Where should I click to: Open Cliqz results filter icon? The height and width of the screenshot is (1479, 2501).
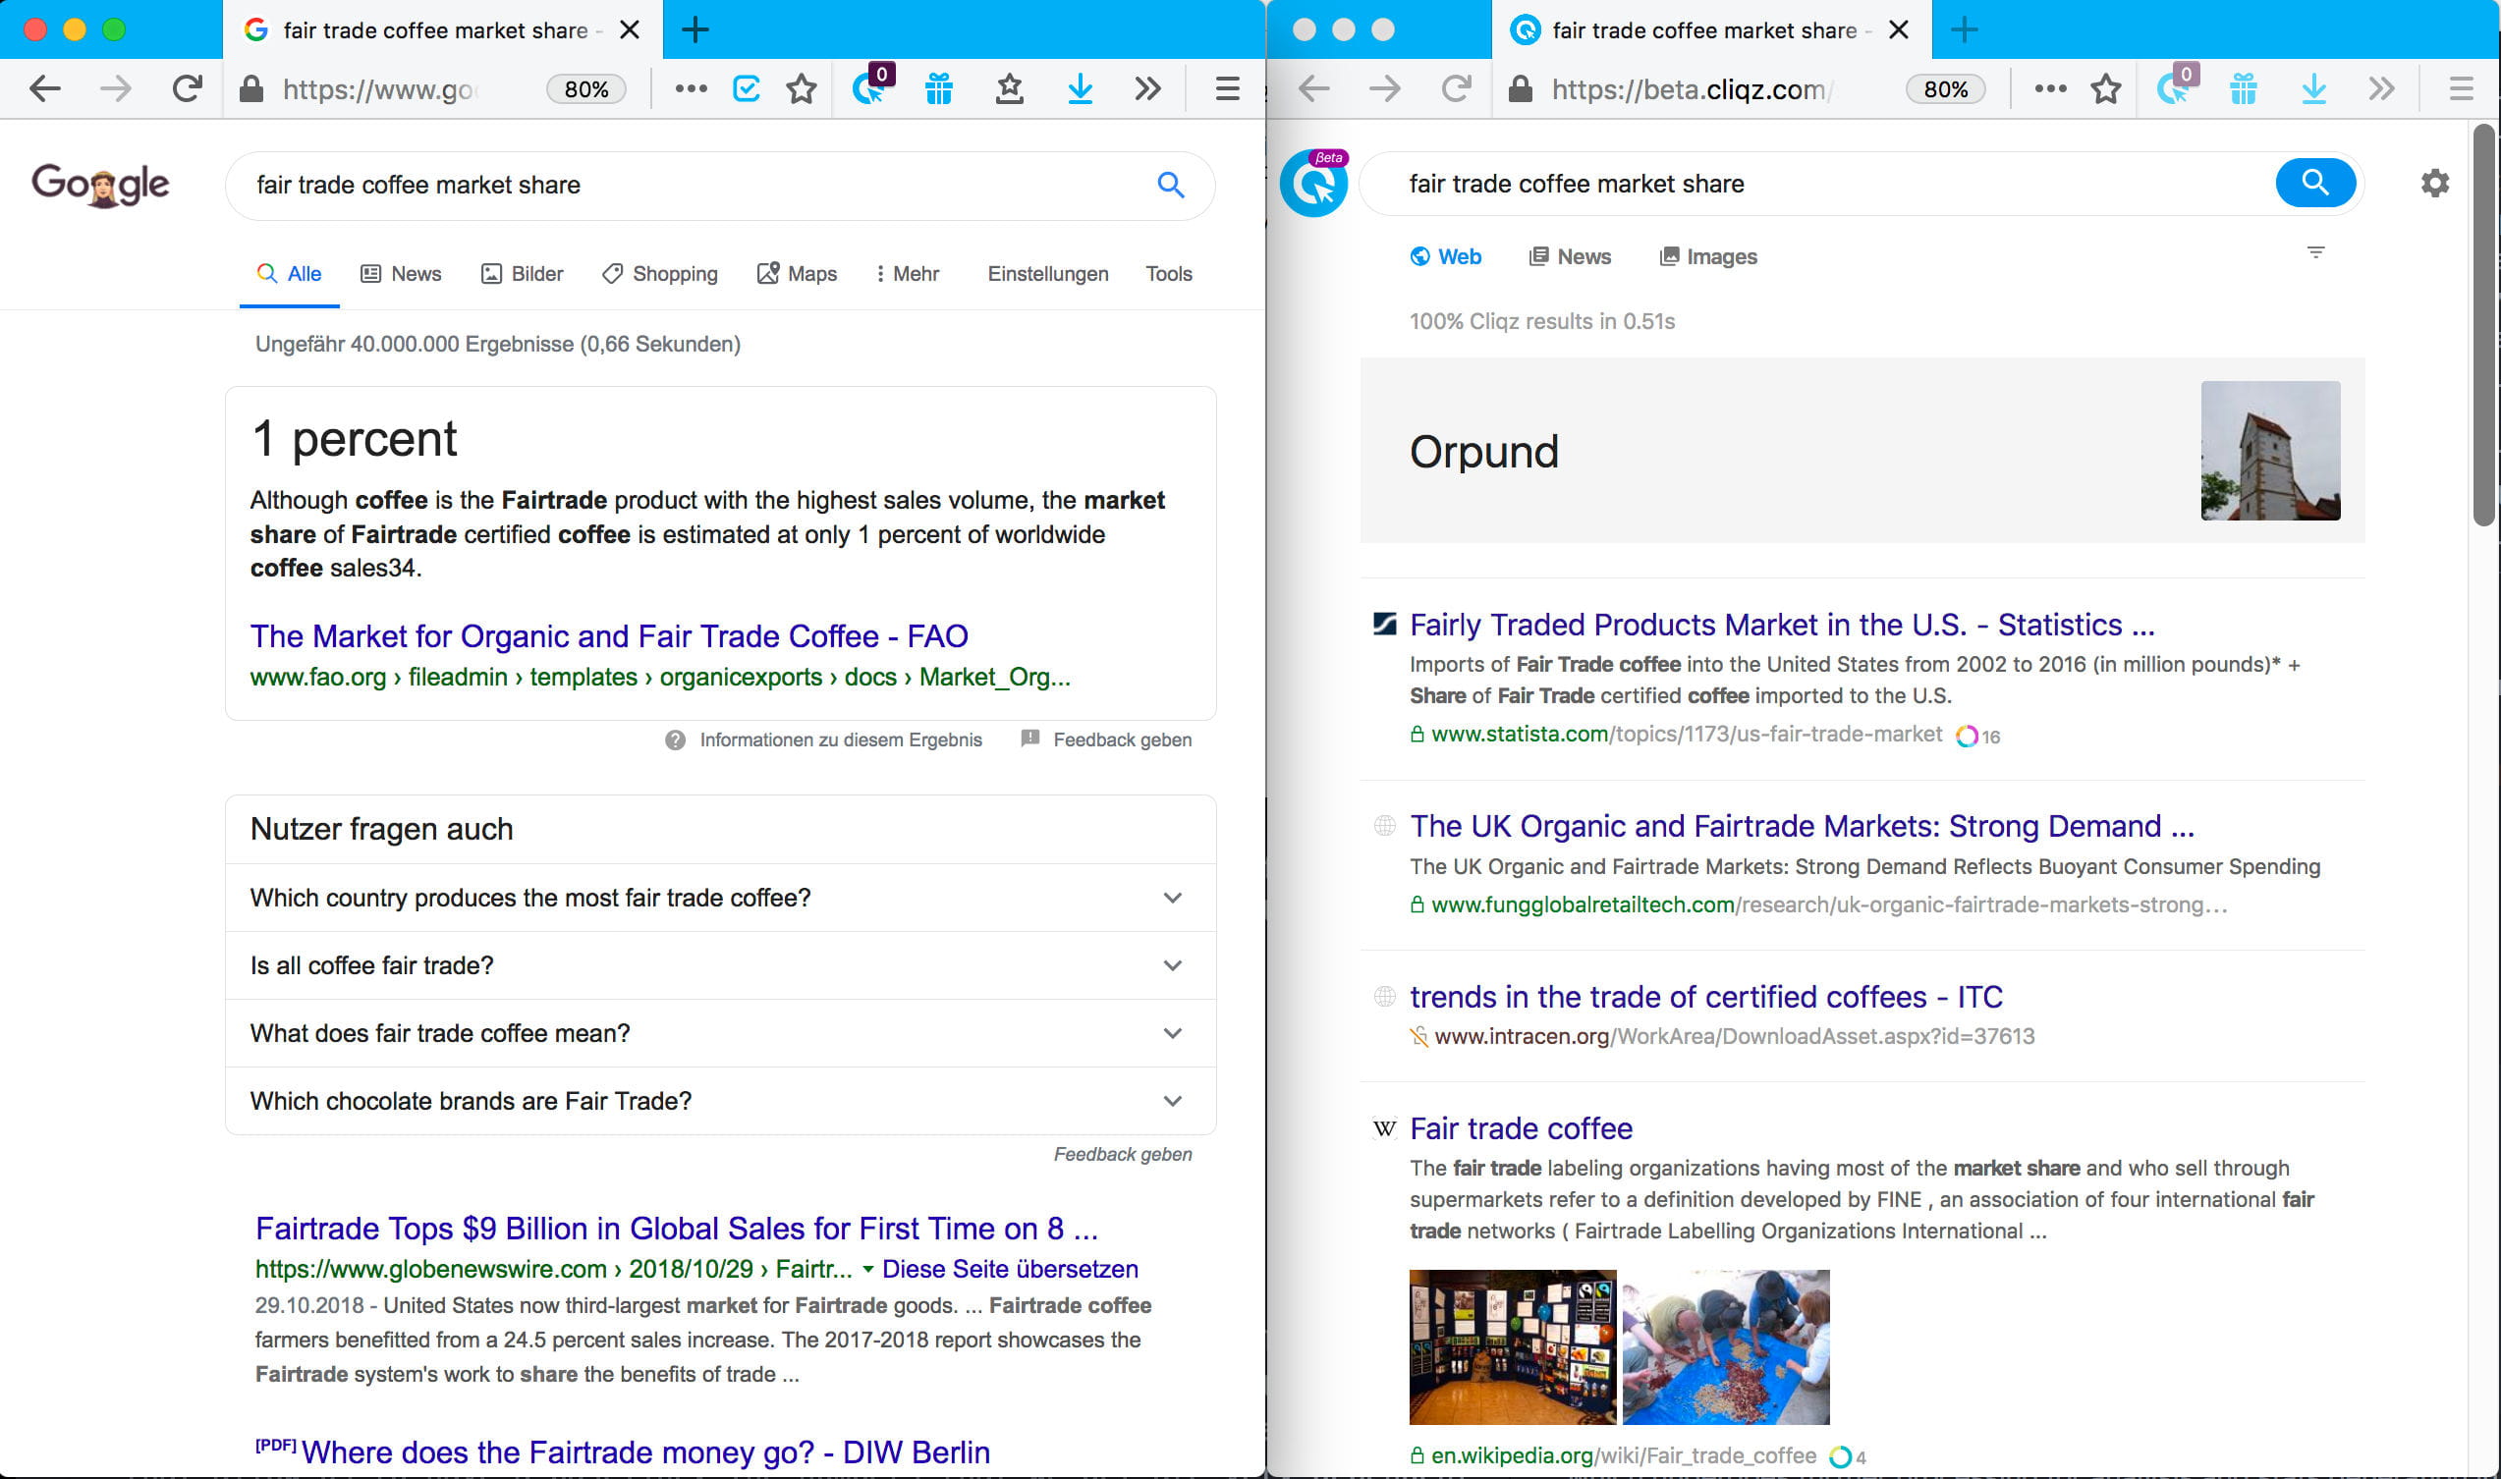[2315, 253]
